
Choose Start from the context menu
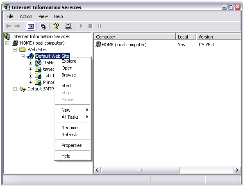[73, 86]
